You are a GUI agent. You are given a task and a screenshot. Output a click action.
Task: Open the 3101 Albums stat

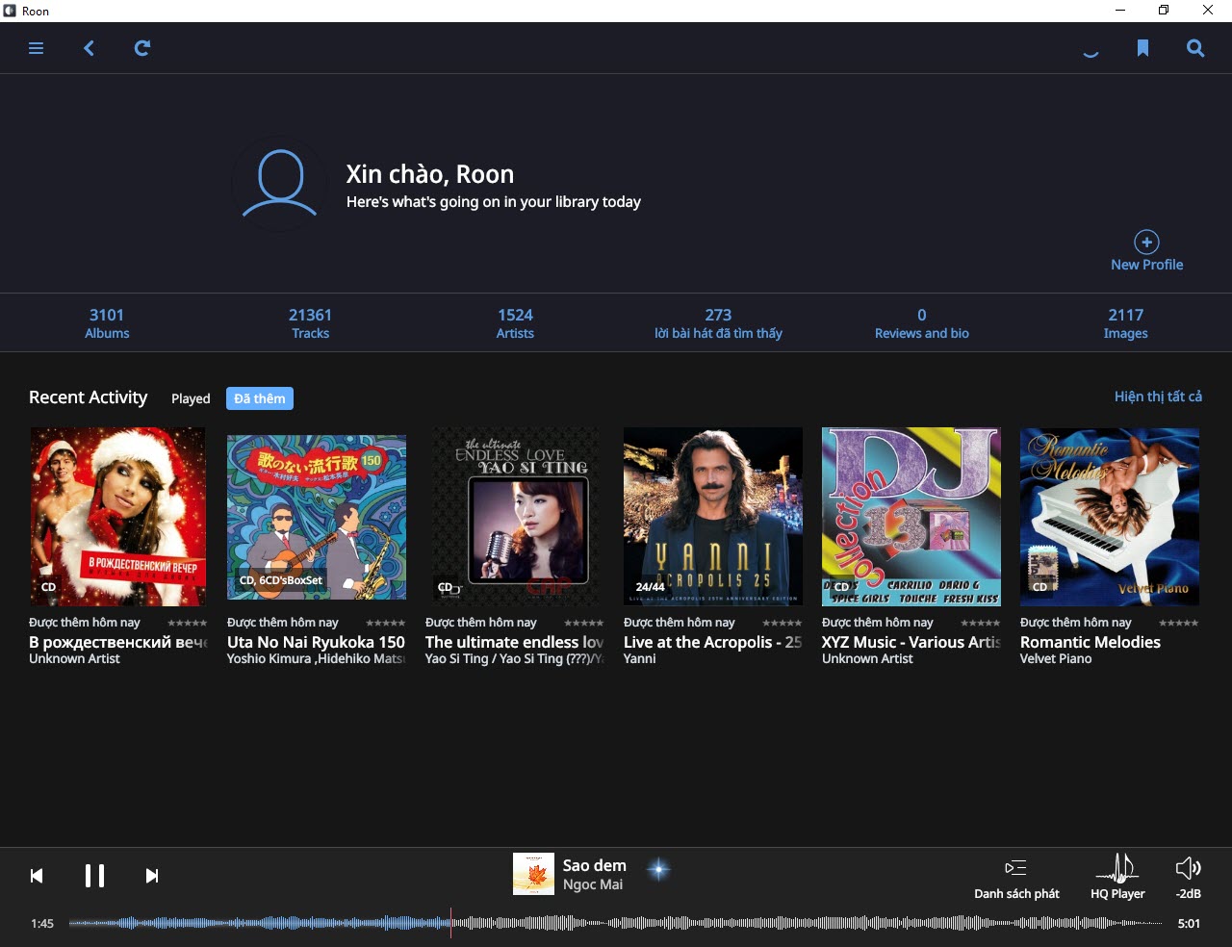107,323
